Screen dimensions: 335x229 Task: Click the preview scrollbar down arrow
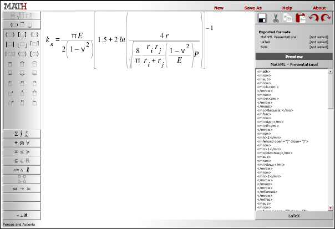331,208
